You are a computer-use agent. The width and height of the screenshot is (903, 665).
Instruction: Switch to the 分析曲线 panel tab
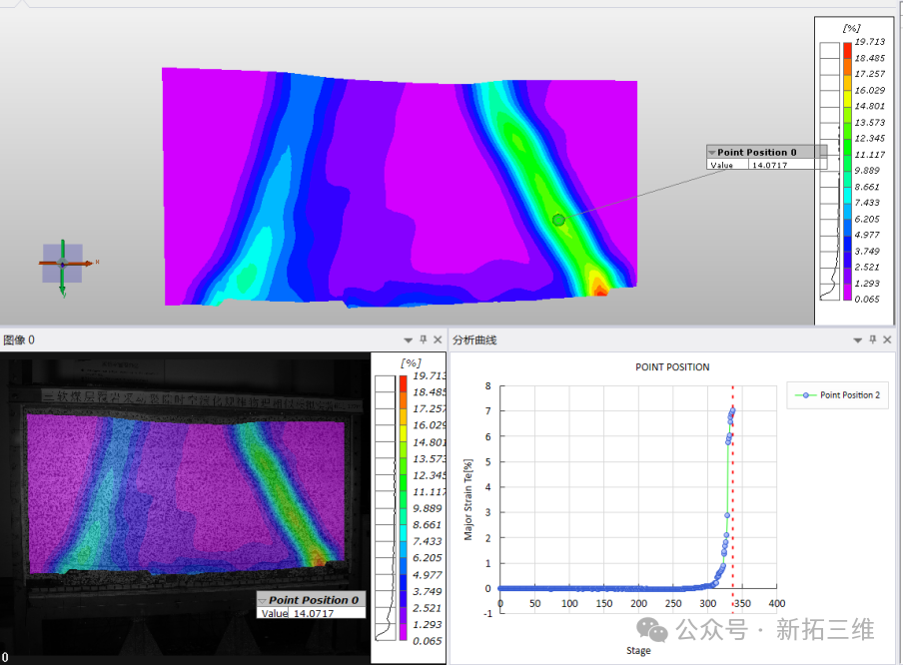[x=471, y=339]
